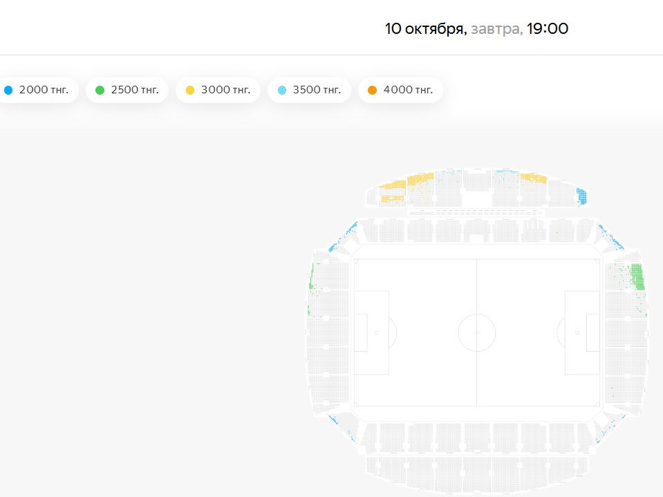Enable the 3000 тнг. price chip
663x497 pixels.
[218, 90]
